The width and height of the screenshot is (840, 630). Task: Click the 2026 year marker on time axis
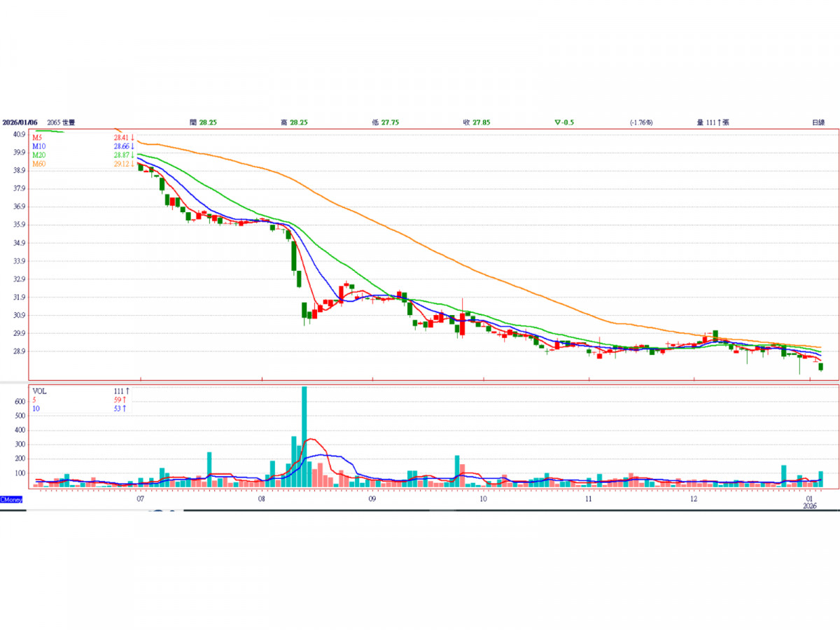click(x=810, y=506)
